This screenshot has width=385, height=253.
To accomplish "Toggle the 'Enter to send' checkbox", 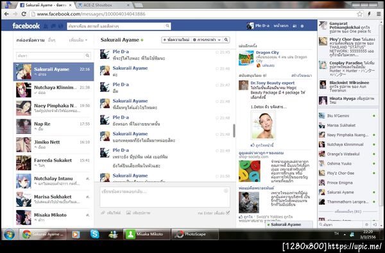I will pos(228,213).
